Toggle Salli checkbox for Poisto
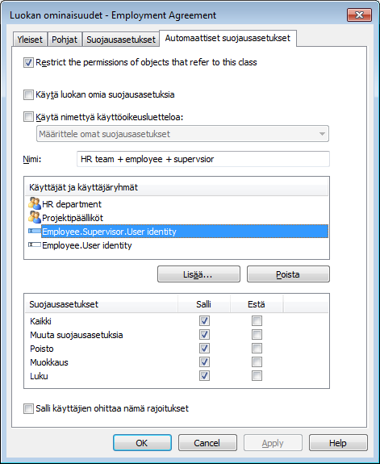This screenshot has height=464, width=380. 204,349
